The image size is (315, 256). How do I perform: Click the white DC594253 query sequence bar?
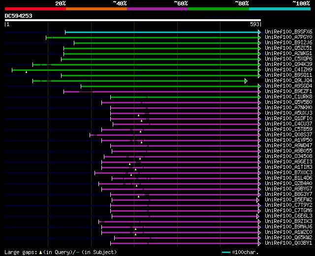(x=133, y=20)
